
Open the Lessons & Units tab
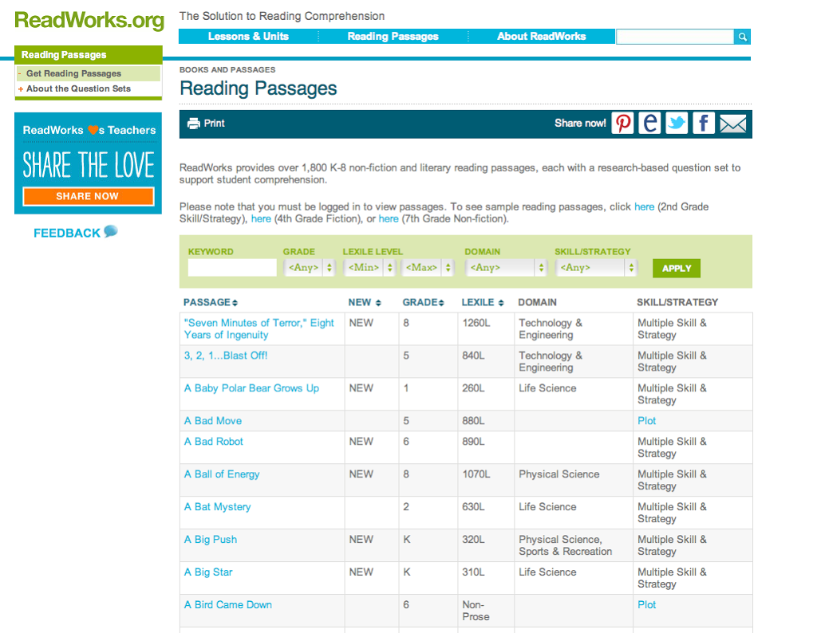click(249, 37)
